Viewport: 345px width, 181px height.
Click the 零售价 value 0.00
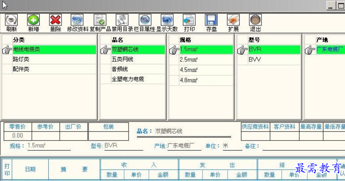tap(18, 136)
